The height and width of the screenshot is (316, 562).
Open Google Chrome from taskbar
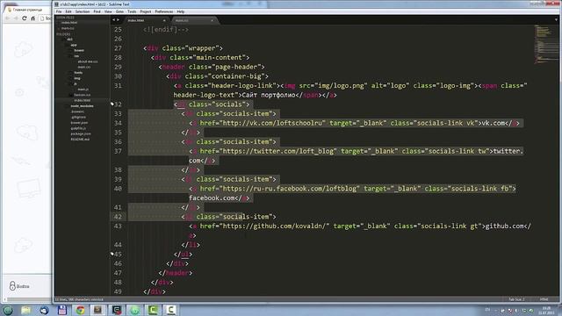[x=80, y=310]
